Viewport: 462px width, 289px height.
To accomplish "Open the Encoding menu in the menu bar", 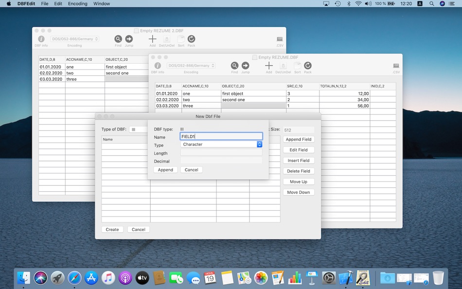I will click(77, 3).
